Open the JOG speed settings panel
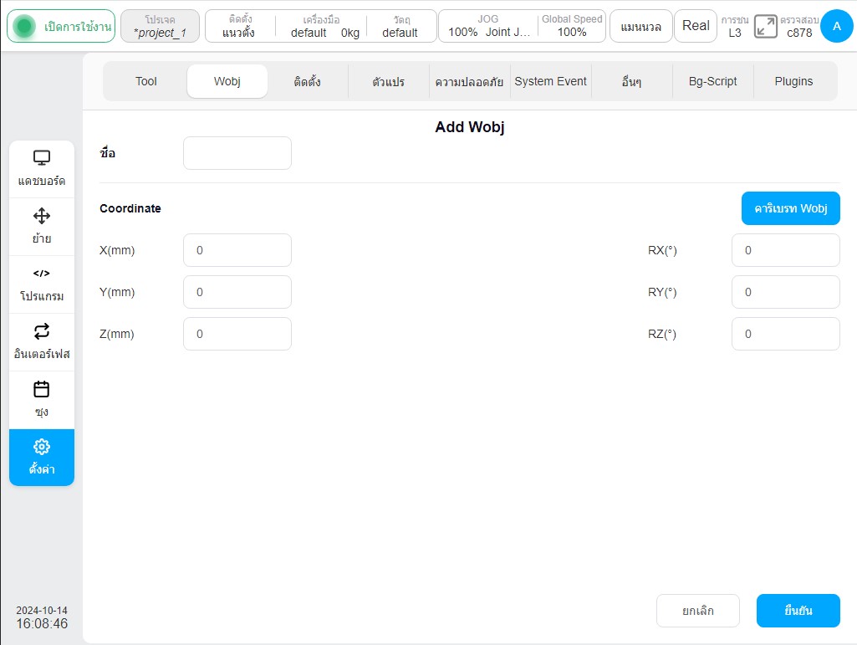 coord(488,26)
